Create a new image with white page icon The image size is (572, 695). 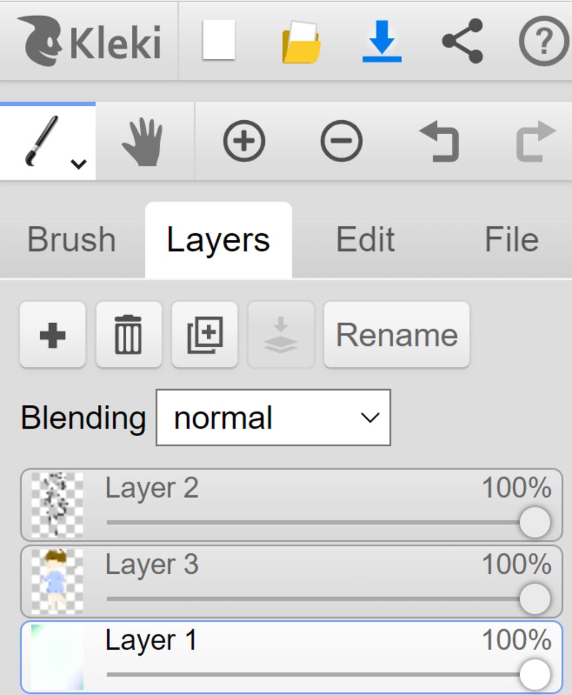218,40
